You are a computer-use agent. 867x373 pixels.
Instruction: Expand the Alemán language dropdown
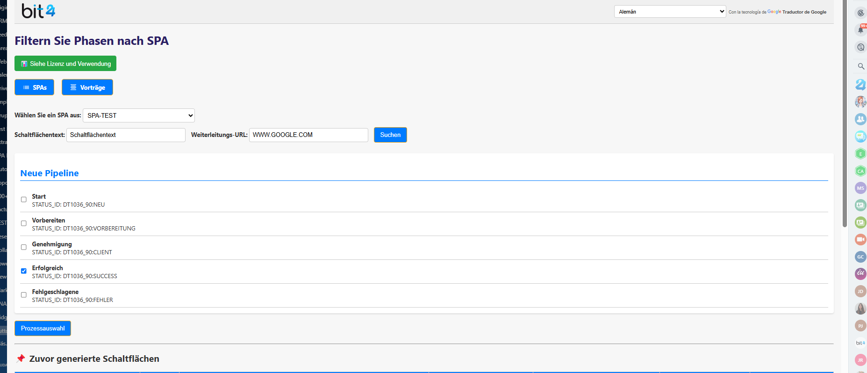670,12
